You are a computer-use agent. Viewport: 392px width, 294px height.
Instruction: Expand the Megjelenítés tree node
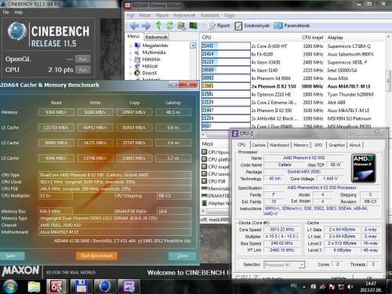point(130,45)
